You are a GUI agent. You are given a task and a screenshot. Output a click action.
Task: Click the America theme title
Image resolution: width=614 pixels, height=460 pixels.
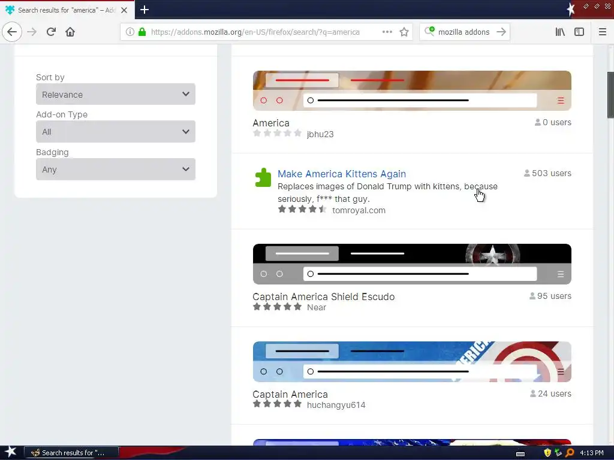271,123
